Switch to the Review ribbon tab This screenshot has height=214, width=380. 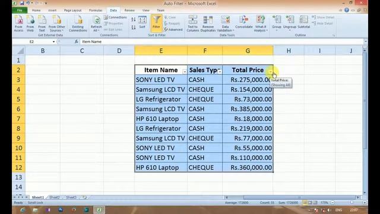pos(129,10)
